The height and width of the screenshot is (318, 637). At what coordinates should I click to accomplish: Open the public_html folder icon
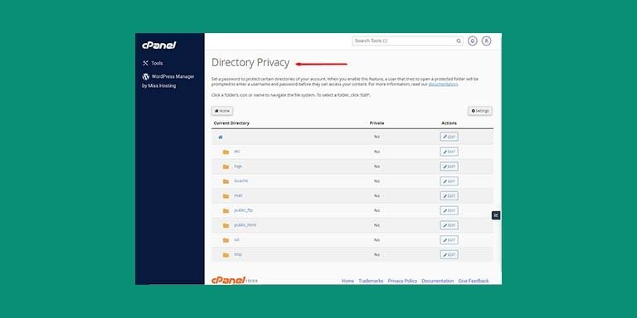[226, 225]
